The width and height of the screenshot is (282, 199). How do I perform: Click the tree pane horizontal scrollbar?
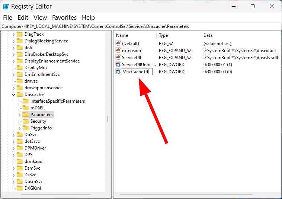coord(56,195)
